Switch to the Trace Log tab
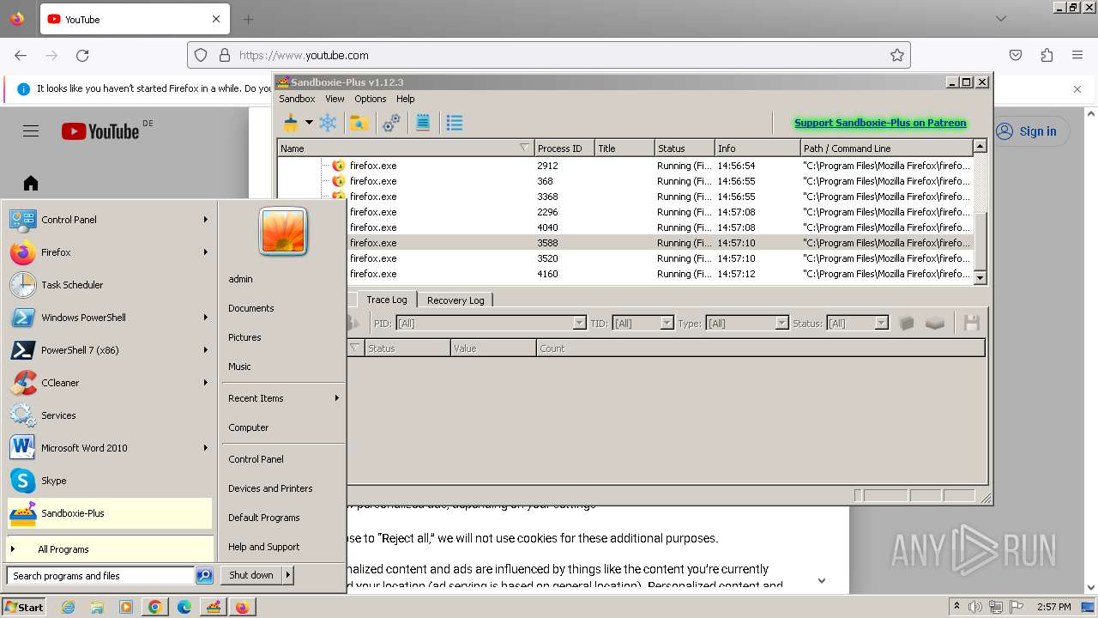1098x618 pixels. coord(387,300)
